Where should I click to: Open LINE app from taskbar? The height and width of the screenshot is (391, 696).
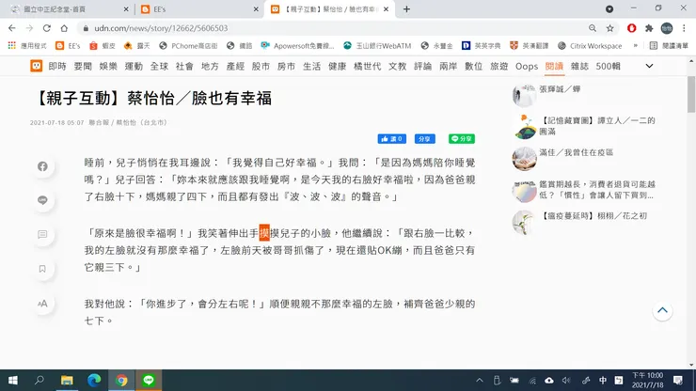(149, 381)
